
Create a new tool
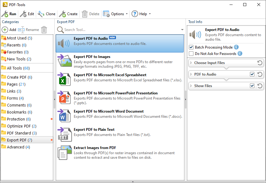pyautogui.click(x=68, y=14)
